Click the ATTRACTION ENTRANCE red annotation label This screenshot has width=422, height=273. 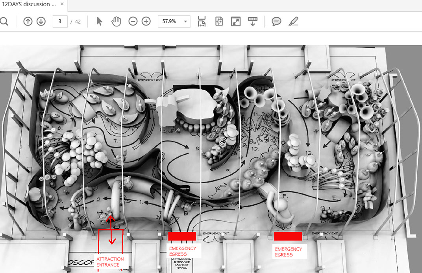[x=110, y=262]
